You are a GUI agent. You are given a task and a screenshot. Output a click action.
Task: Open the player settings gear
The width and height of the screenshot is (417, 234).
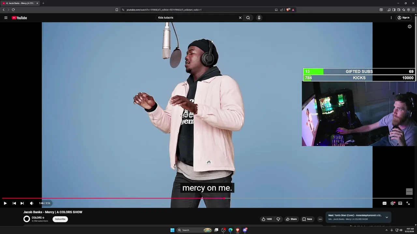(x=393, y=203)
